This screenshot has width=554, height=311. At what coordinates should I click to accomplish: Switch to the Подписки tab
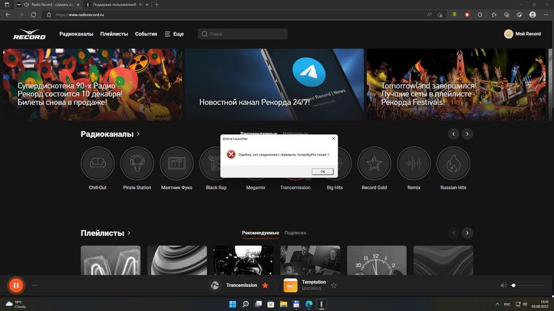(x=295, y=233)
